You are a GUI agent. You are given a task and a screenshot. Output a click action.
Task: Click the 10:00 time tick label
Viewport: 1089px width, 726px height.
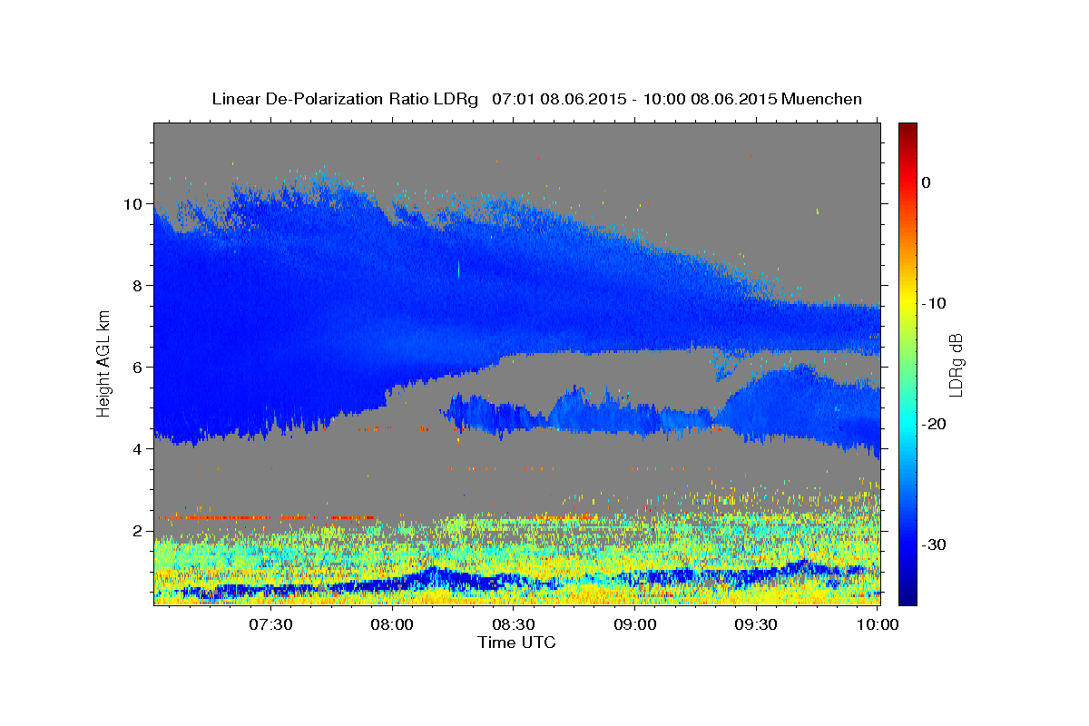[x=878, y=624]
